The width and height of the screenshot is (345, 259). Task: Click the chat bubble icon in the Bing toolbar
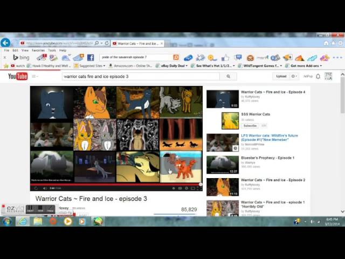pyautogui.click(x=238, y=57)
